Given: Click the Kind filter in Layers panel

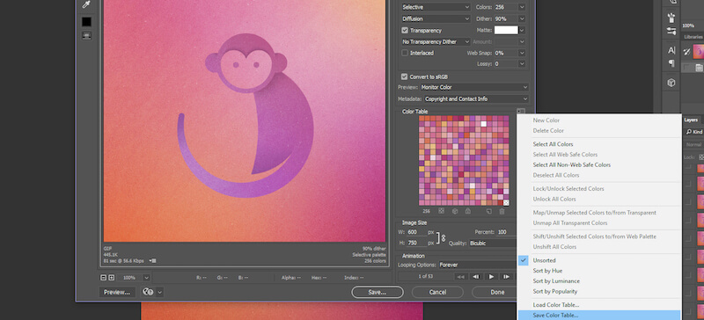Looking at the screenshot, I should [x=693, y=132].
